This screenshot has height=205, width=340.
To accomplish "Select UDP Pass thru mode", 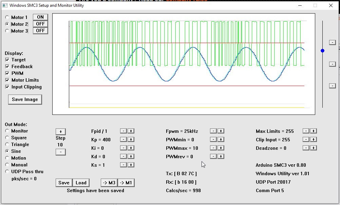I will point(7,172).
